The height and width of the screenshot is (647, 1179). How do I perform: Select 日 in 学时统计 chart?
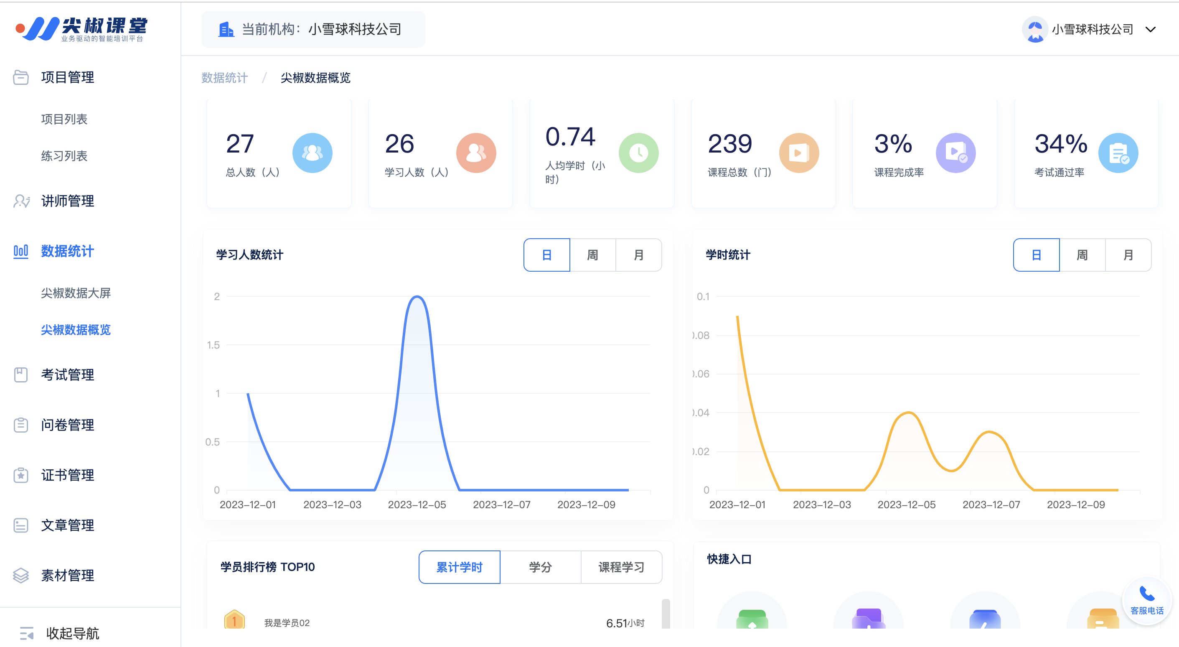point(1037,255)
